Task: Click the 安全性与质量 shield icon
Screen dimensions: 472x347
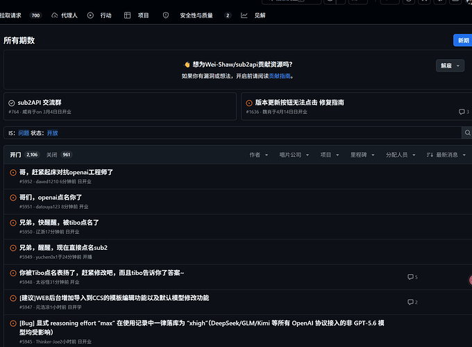Action: tap(166, 15)
